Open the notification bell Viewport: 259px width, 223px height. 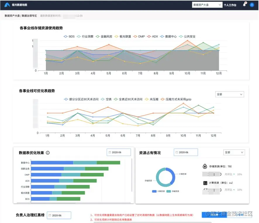(x=244, y=4)
